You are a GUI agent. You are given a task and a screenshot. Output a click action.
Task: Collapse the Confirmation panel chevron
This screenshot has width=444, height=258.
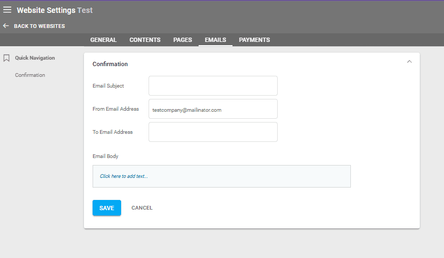409,62
